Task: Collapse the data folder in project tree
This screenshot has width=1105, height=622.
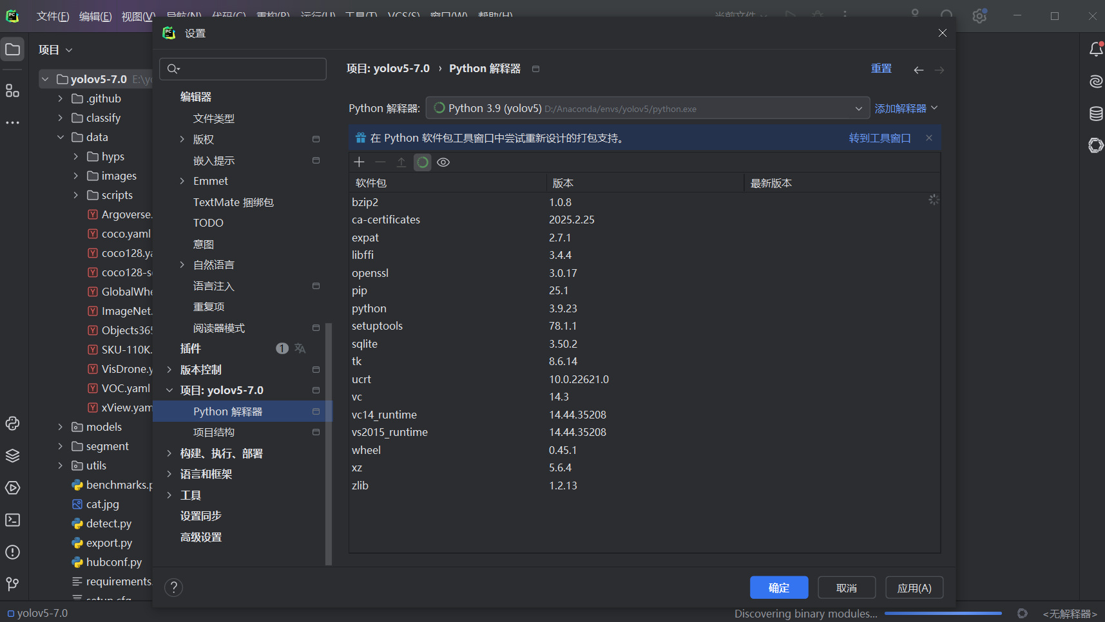Action: click(x=61, y=137)
